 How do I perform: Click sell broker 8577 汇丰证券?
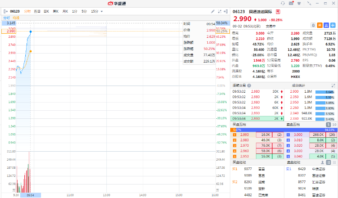tap(311, 182)
